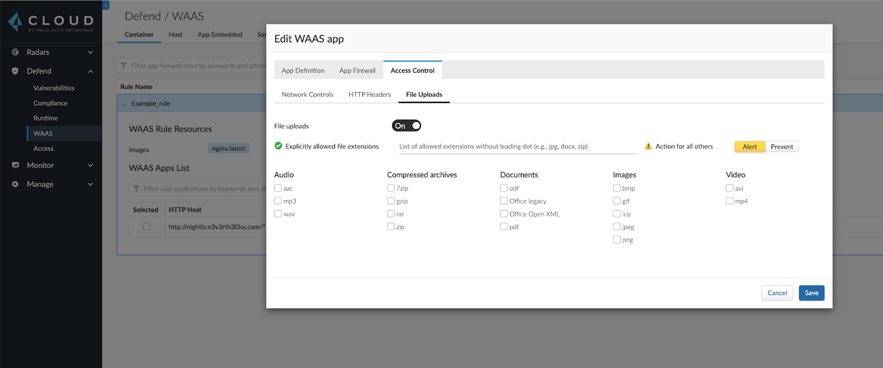This screenshot has height=368, width=883.
Task: Expand the Manage menu chevron
Action: [x=91, y=184]
